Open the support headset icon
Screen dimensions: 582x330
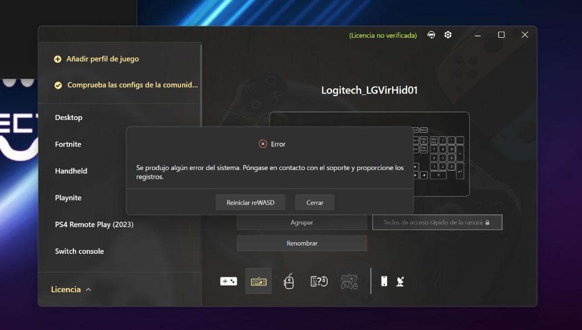tap(432, 35)
